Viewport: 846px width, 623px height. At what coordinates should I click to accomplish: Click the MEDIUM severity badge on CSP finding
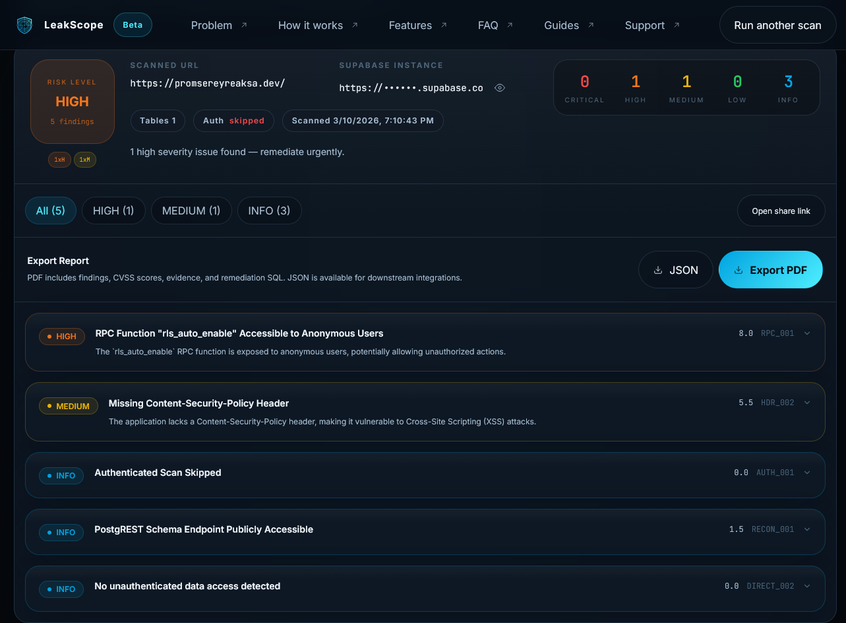click(69, 406)
